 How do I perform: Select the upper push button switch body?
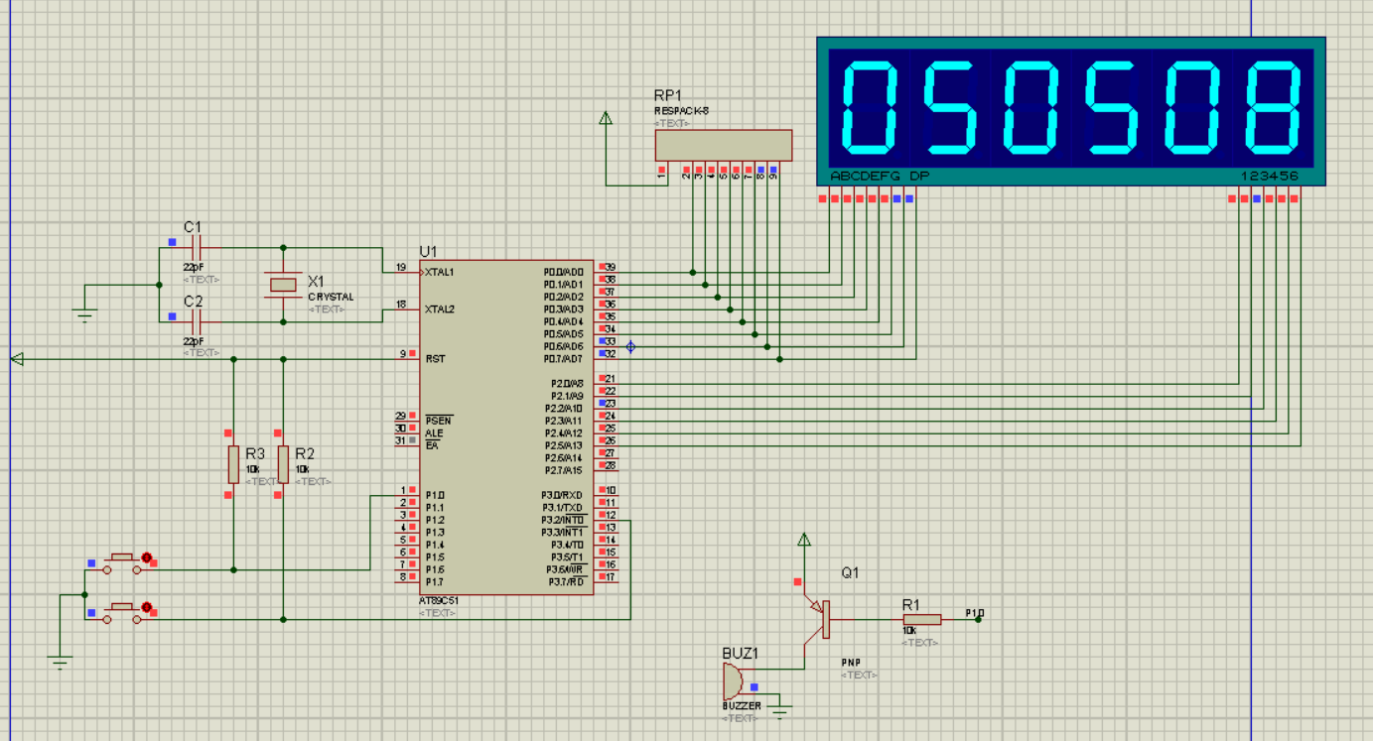122,563
